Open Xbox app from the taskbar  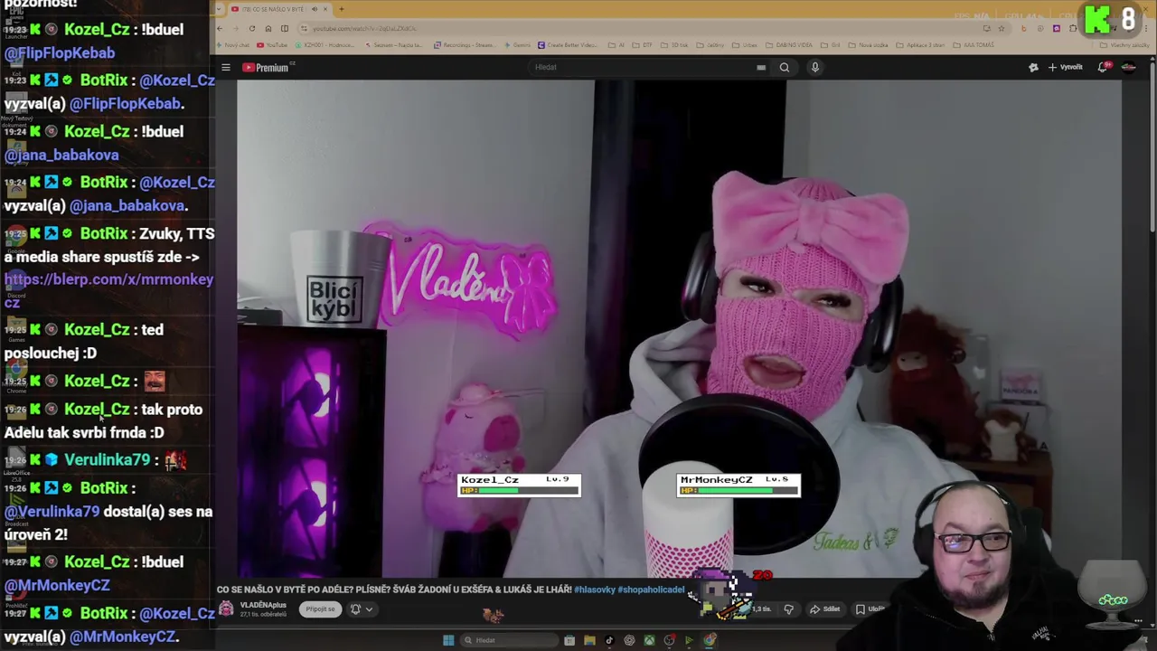pyautogui.click(x=649, y=640)
